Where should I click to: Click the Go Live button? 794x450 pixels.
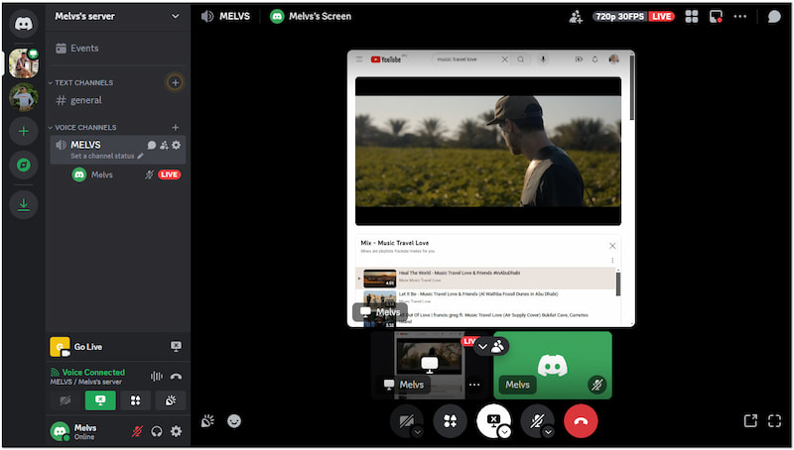click(86, 347)
